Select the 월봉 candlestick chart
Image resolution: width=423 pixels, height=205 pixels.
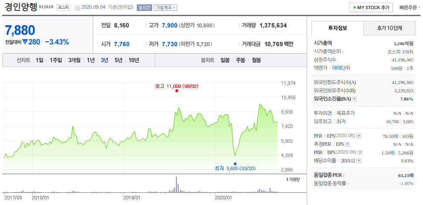tap(256, 60)
